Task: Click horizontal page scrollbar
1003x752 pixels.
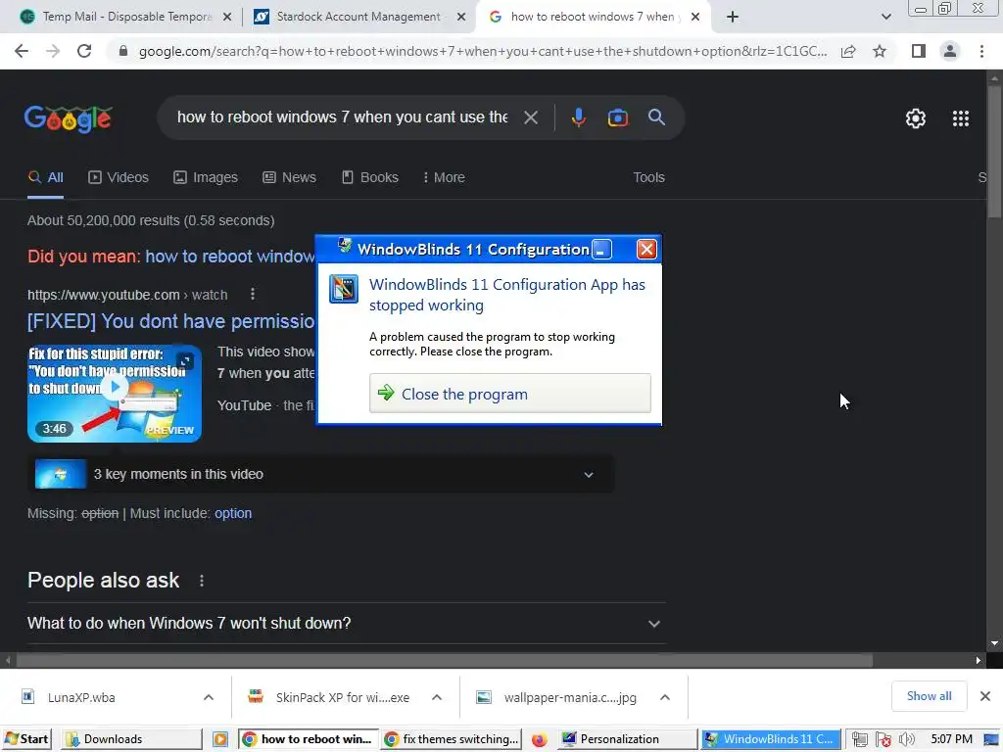Action: [445, 660]
